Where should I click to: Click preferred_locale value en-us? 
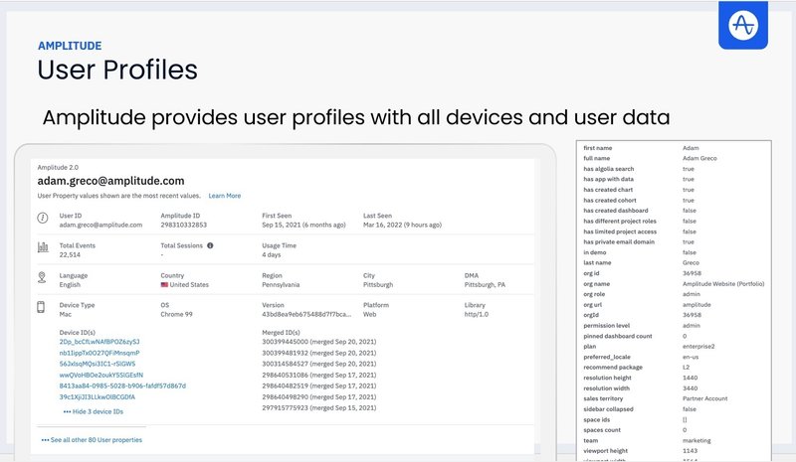691,357
